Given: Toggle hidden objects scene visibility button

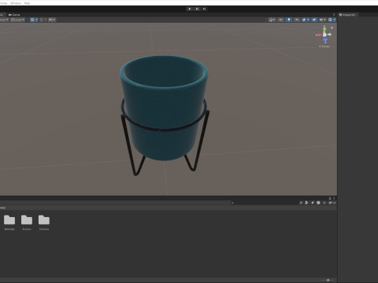Looking at the screenshot, I should (314, 20).
